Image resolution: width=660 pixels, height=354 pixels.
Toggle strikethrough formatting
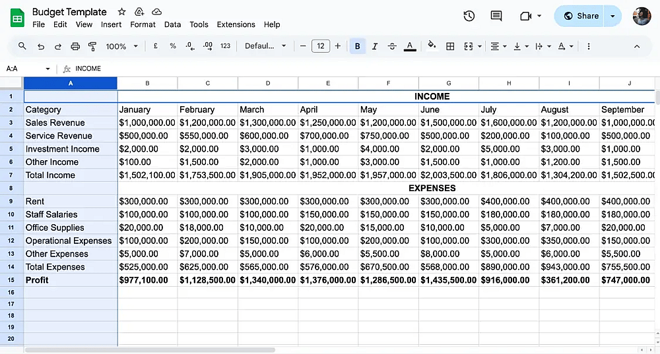tap(392, 46)
